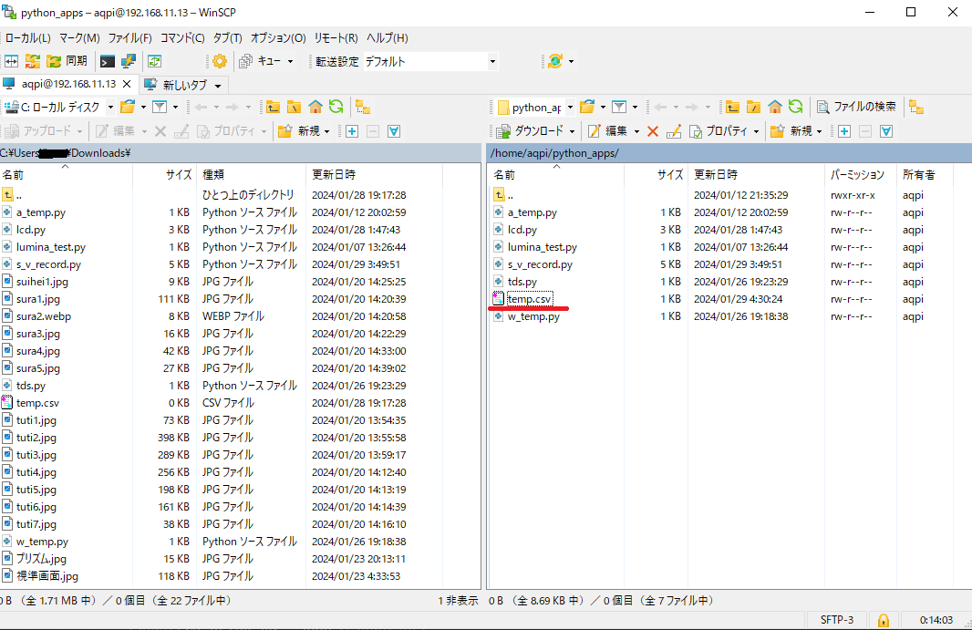Screen dimensions: 972x630
Task: Open local directory folder icon
Action: (128, 108)
